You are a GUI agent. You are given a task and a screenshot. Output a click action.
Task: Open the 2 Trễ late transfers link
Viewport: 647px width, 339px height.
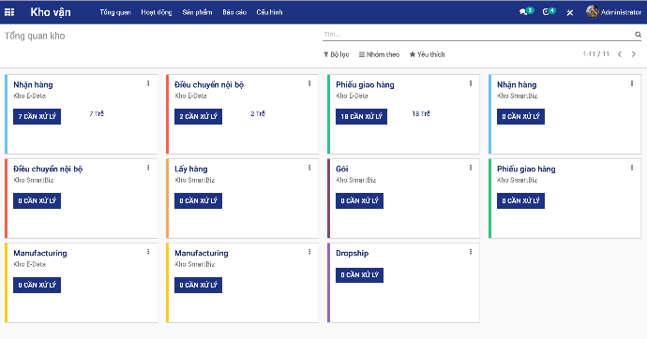point(258,113)
